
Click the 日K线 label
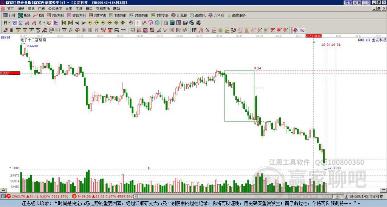click(6, 38)
